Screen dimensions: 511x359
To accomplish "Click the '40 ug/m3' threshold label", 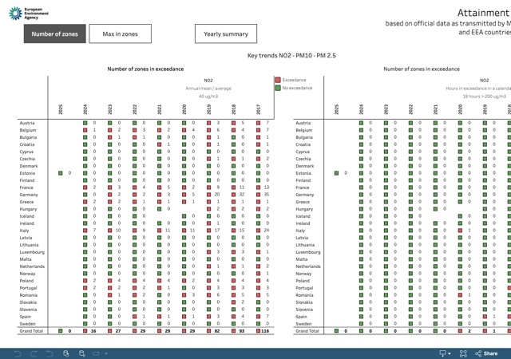I will pos(208,96).
